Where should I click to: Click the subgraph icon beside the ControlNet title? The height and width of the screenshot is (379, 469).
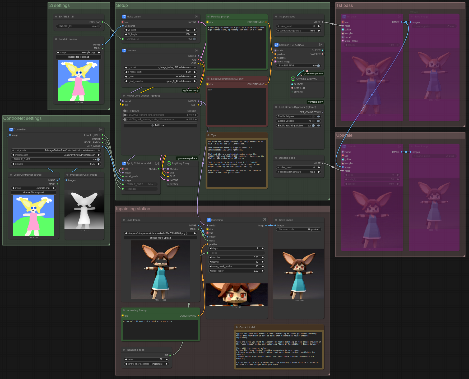11,130
